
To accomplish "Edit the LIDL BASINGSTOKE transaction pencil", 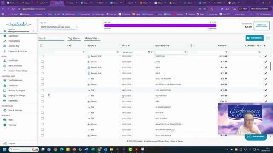I will (266, 90).
